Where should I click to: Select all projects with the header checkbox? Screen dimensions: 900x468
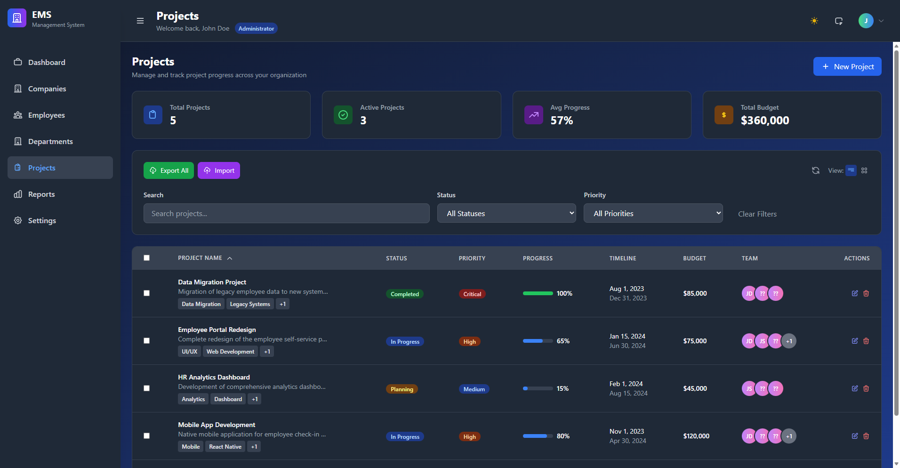tap(146, 258)
